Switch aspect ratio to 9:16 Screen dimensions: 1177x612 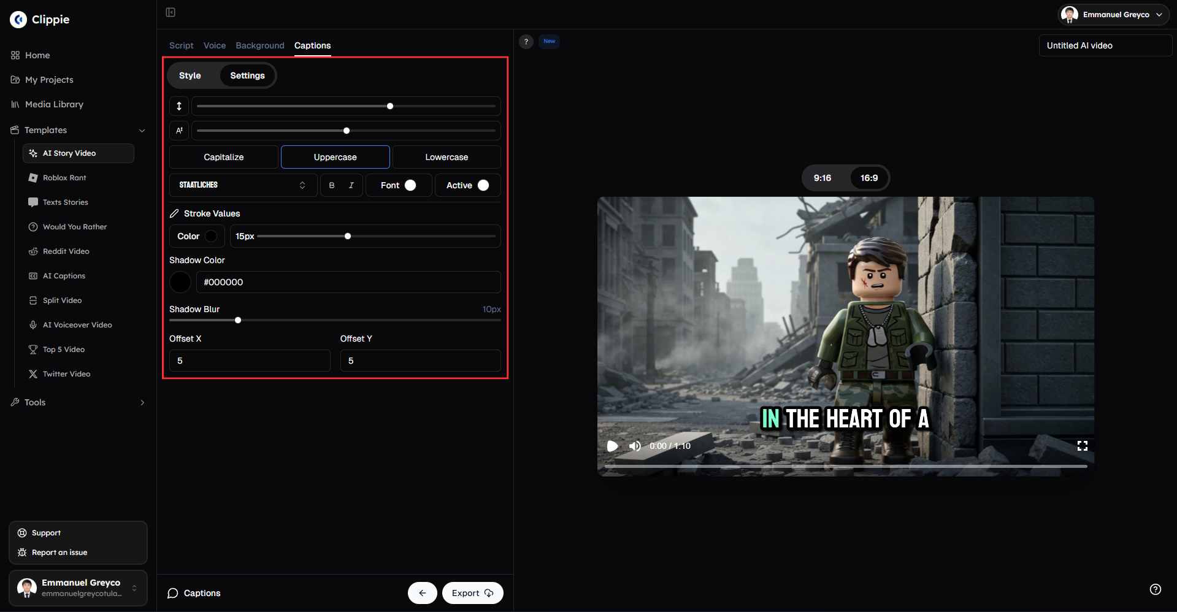822,178
